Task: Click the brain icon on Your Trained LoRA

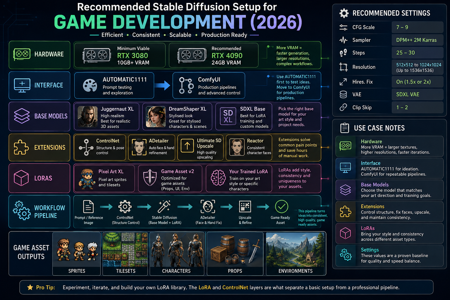Action: point(218,178)
